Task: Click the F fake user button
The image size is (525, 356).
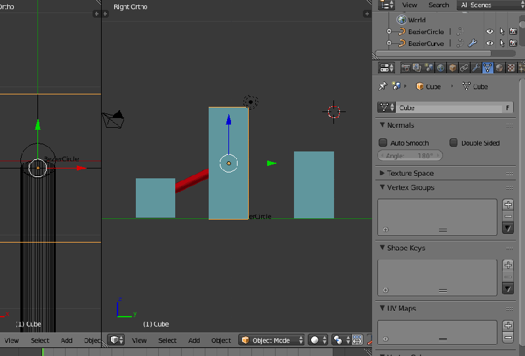Action: [508, 108]
